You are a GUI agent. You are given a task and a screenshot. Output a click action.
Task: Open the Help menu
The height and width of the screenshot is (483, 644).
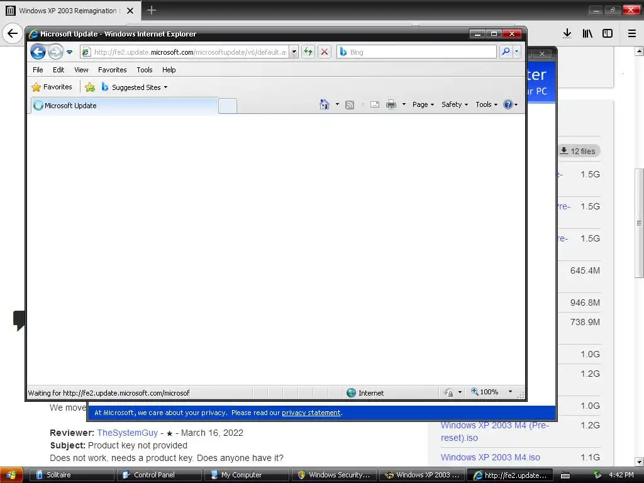[169, 70]
